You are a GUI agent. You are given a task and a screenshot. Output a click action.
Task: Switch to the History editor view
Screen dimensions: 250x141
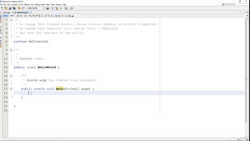tap(12, 16)
